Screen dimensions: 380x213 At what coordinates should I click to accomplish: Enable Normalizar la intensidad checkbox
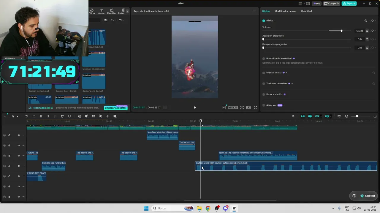pos(264,59)
